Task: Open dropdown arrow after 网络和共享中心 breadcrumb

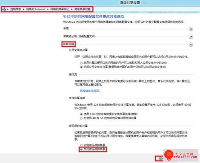Action: tap(72, 9)
